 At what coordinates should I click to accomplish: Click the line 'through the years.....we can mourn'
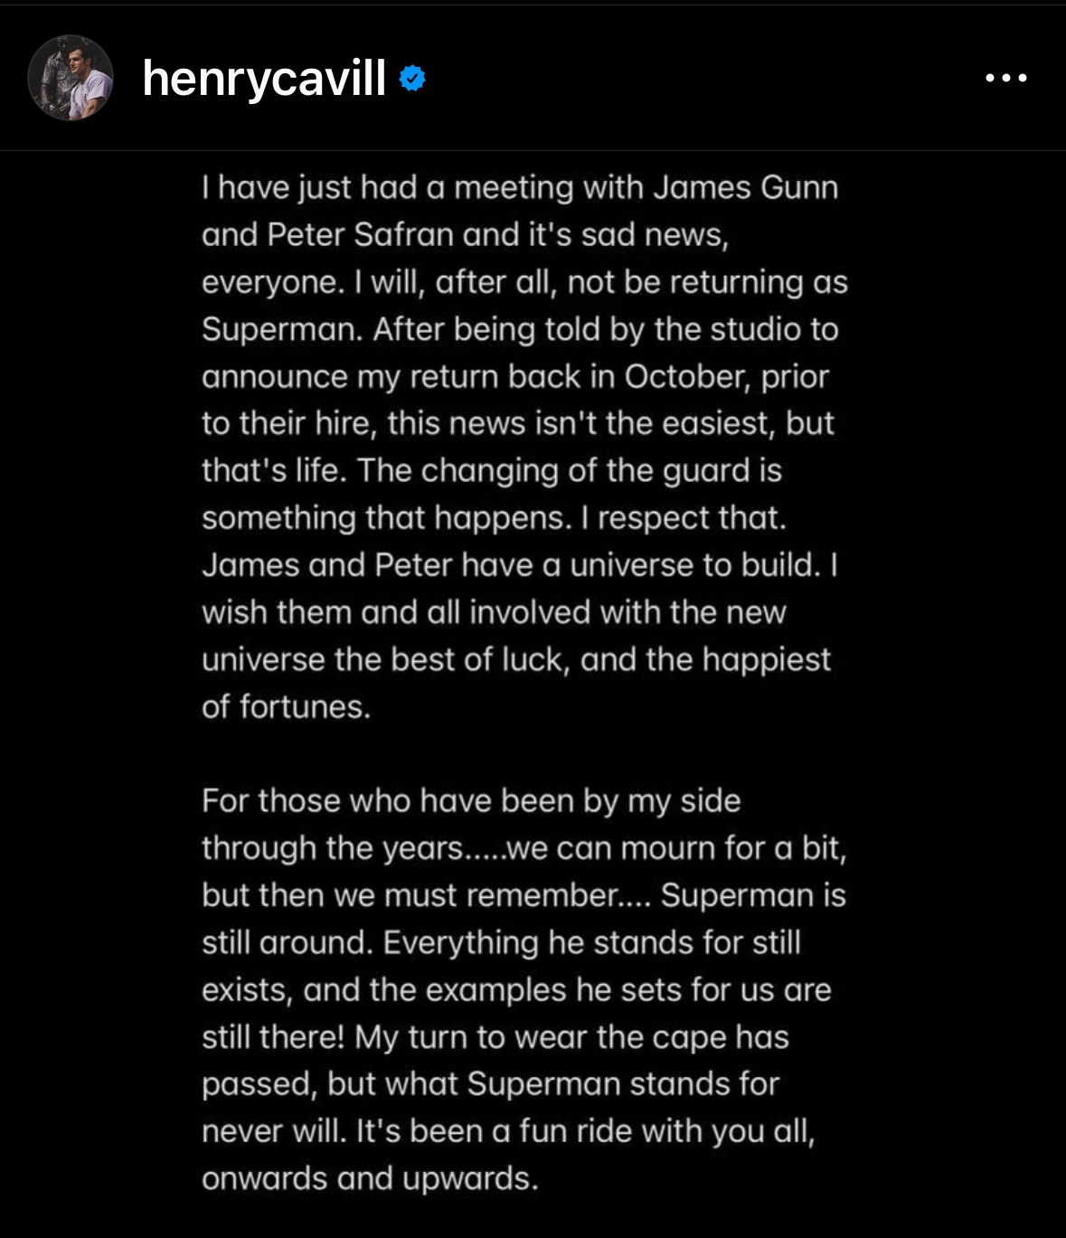(524, 848)
